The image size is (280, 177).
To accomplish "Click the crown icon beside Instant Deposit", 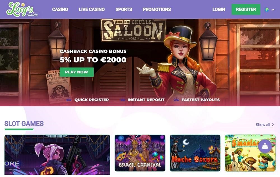I will click(x=123, y=100).
